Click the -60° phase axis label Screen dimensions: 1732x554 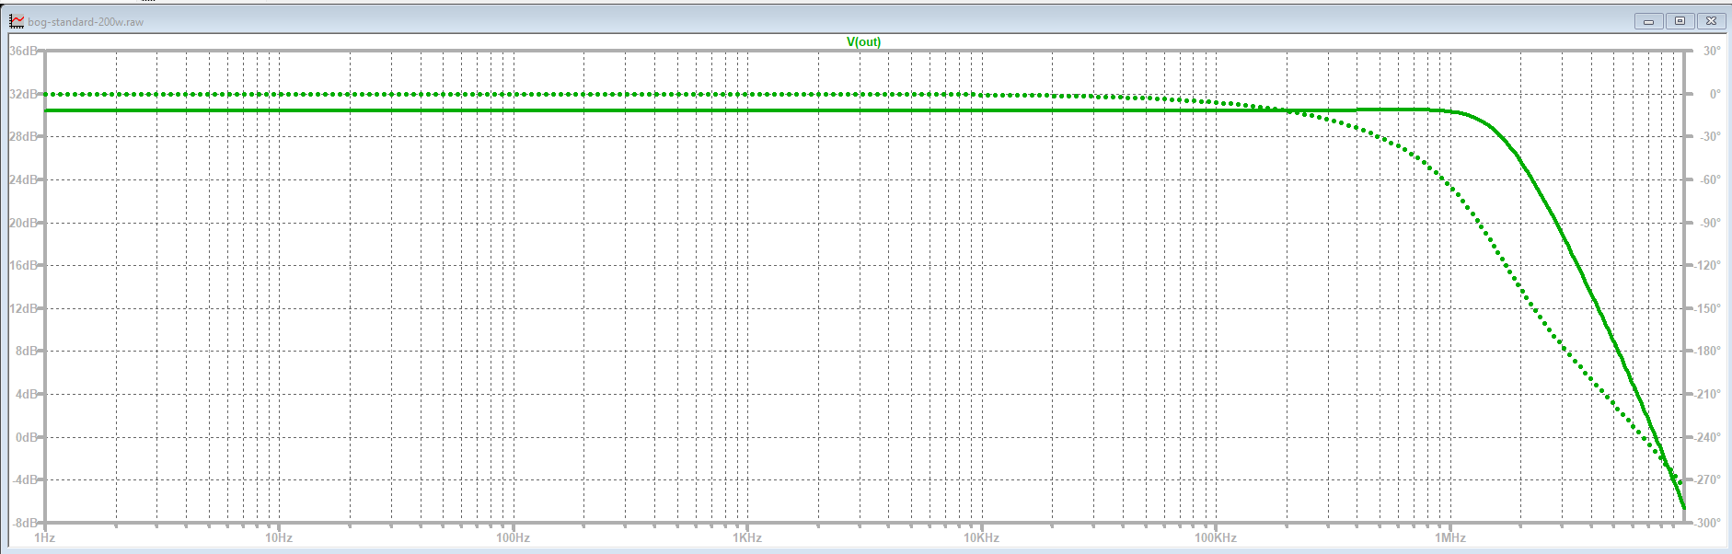pos(1710,179)
